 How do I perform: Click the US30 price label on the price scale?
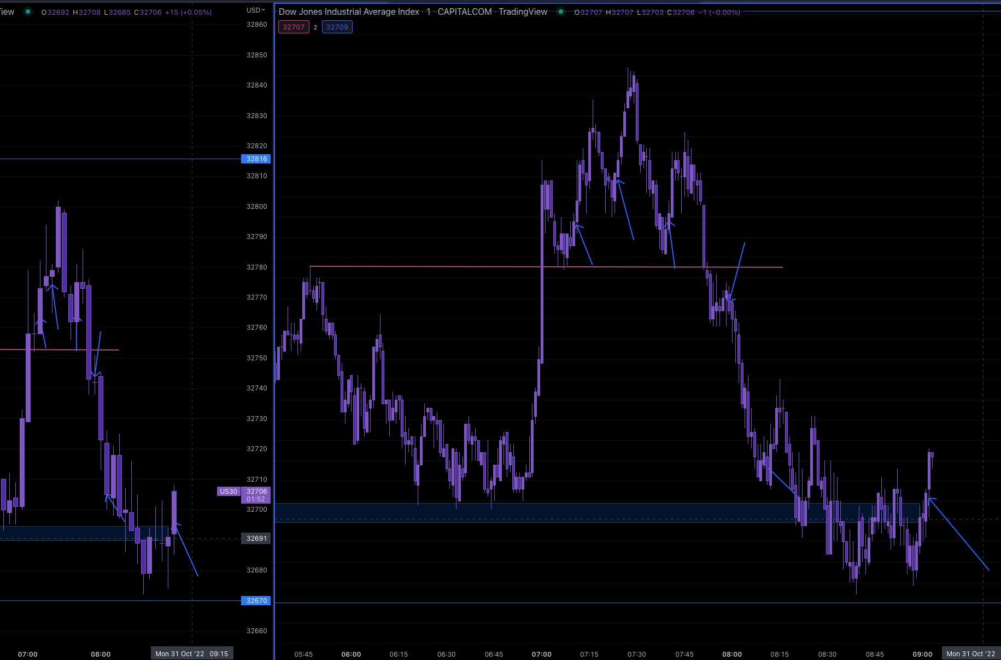pos(229,492)
